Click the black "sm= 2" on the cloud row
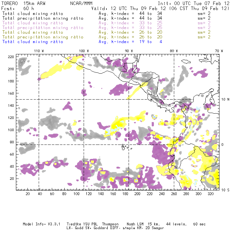Viewport: 231px width, 231px height. 204,13
